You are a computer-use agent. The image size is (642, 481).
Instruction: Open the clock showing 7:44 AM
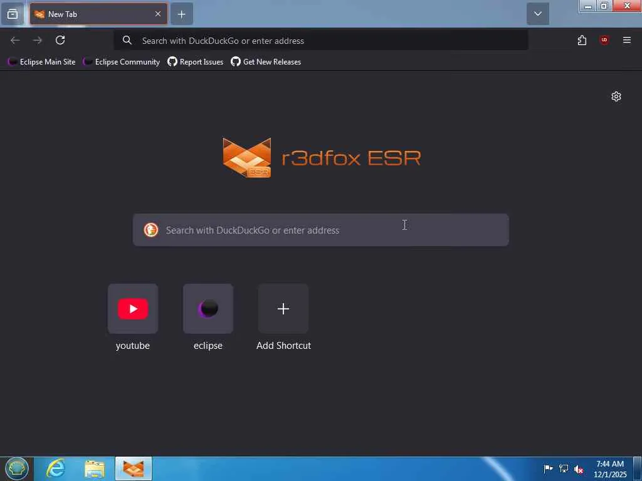click(x=609, y=468)
